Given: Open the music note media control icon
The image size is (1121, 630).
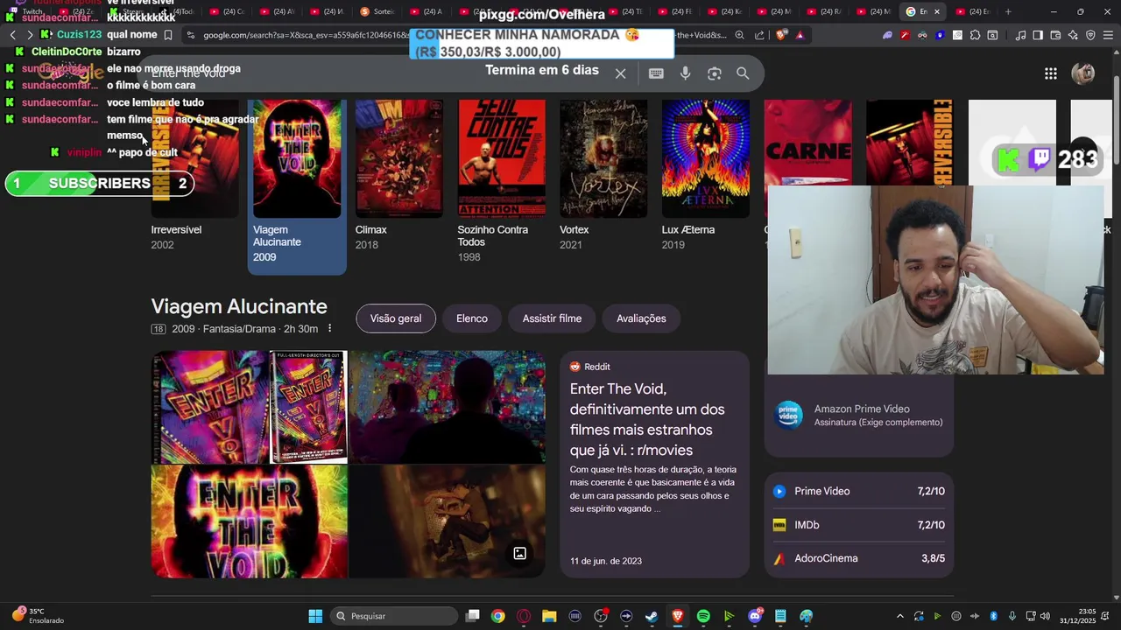Looking at the screenshot, I should 1021,35.
